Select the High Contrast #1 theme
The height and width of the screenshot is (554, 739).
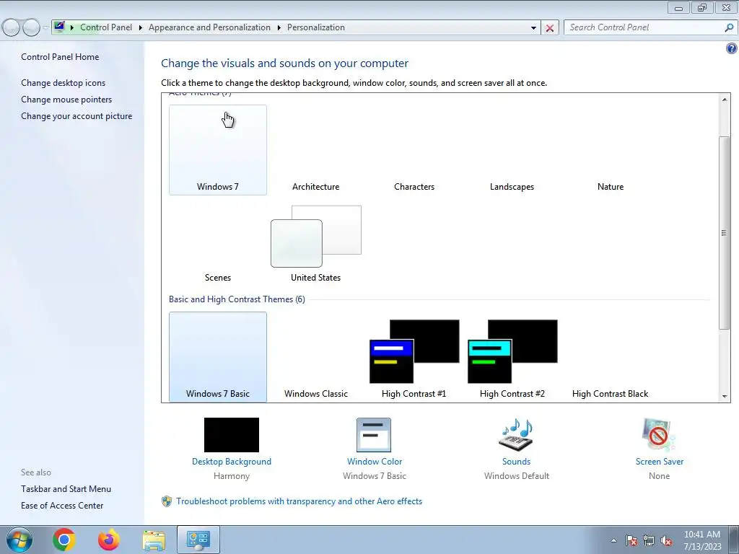click(414, 358)
